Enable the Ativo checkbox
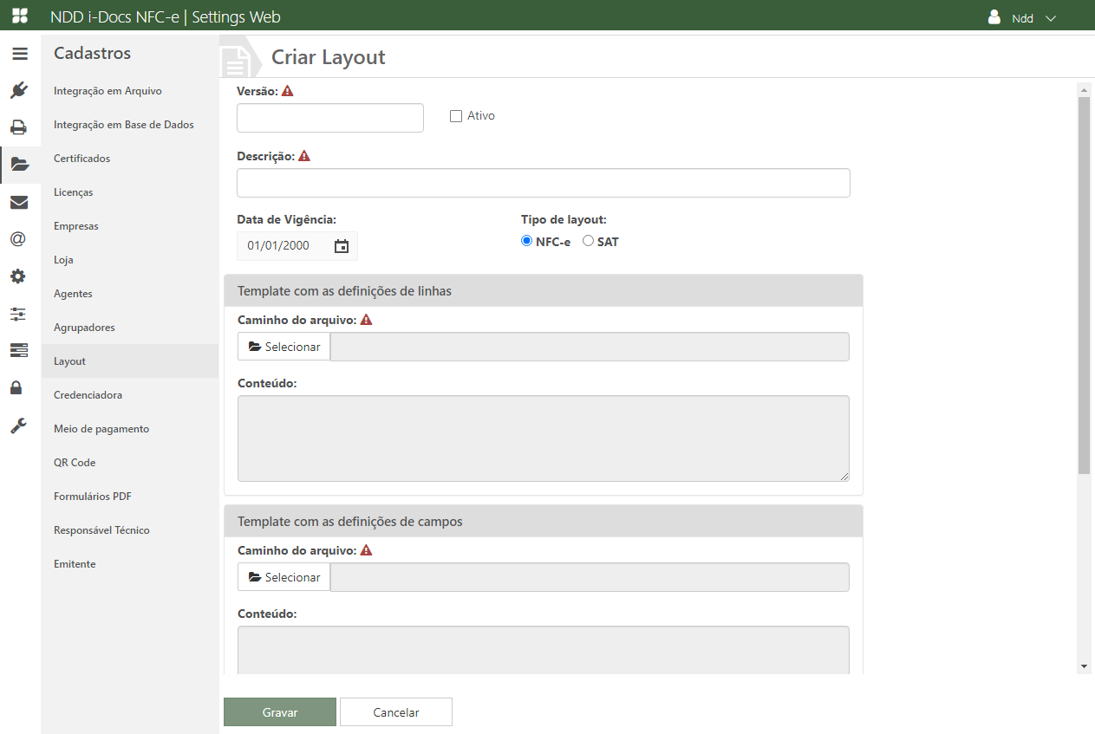Viewport: 1095px width, 734px height. 456,116
